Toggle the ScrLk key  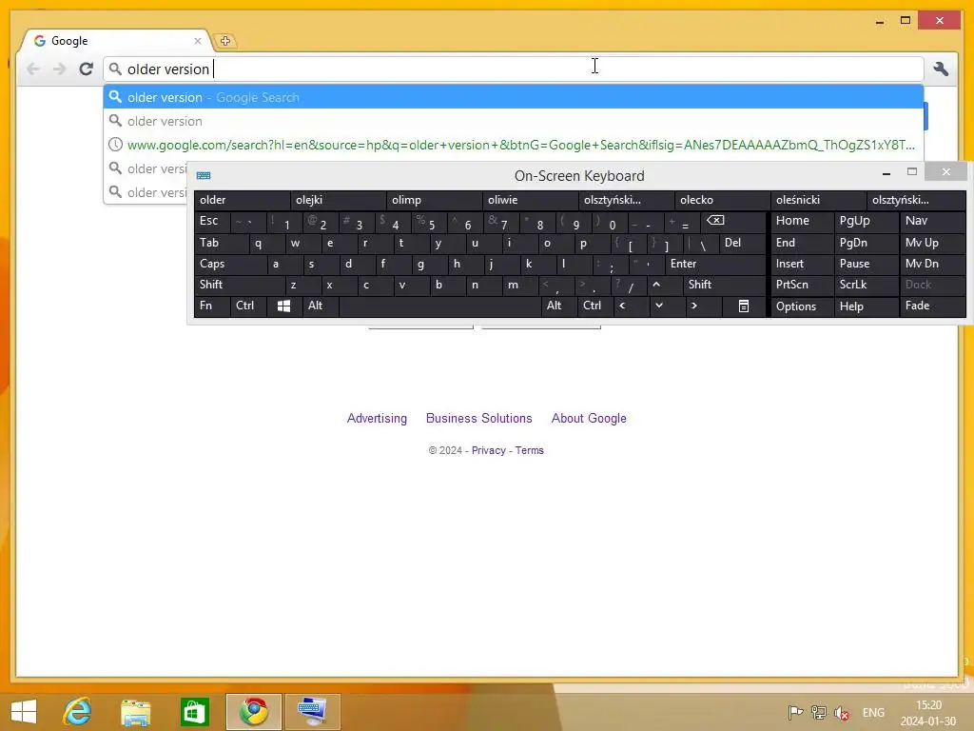866,285
